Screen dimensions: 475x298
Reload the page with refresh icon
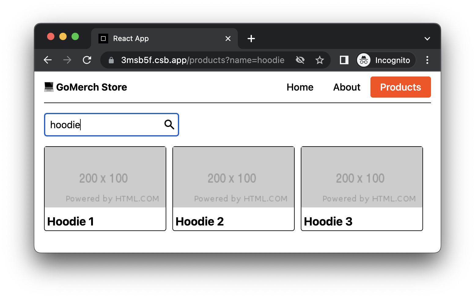(87, 60)
